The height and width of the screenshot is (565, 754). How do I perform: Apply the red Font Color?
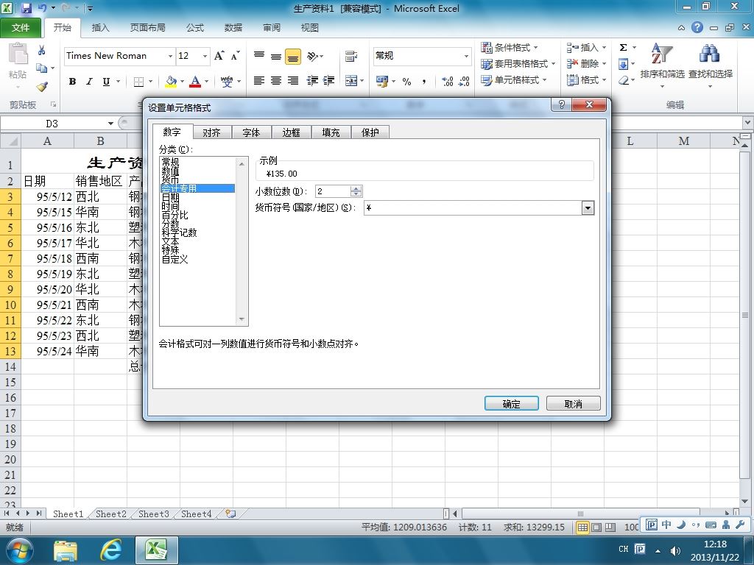[195, 82]
